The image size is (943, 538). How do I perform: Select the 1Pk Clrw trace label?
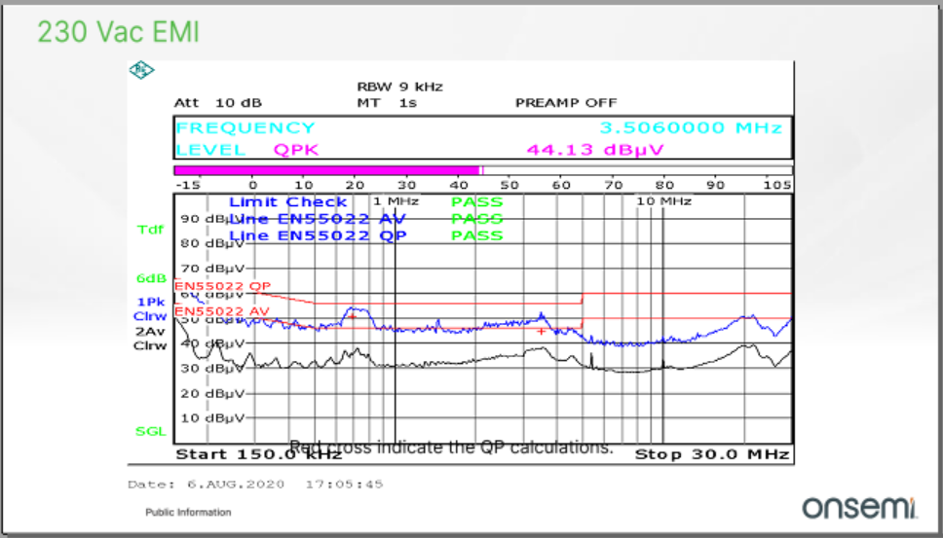pyautogui.click(x=150, y=308)
